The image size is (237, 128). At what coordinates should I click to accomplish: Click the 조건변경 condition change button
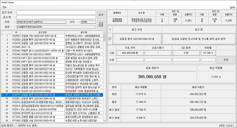(101, 25)
